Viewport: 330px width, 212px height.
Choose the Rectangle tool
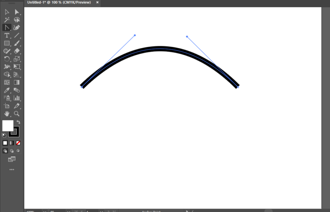pyautogui.click(x=7, y=43)
